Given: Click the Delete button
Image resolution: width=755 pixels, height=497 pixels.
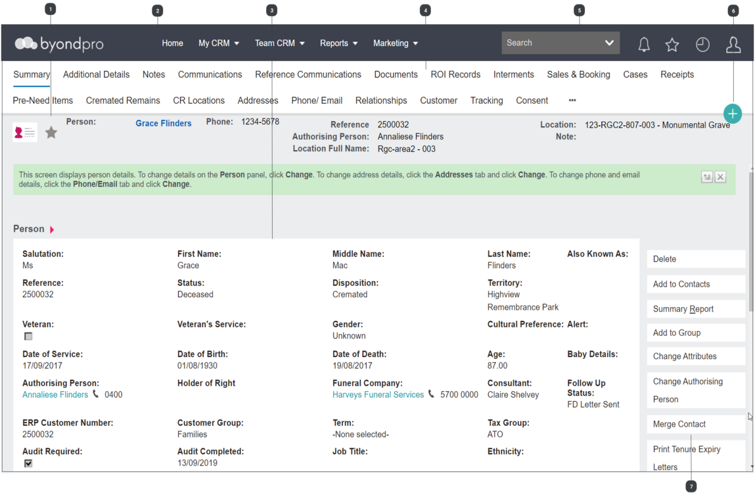Looking at the screenshot, I should [696, 259].
